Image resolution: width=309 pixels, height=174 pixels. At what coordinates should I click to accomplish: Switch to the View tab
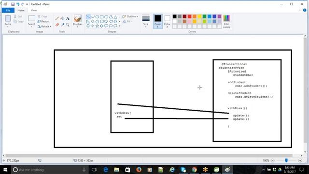tap(34, 10)
